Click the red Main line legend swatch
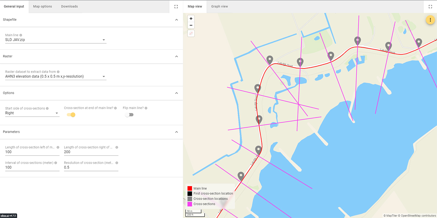Screen dimensions: 437x218 pos(190,188)
